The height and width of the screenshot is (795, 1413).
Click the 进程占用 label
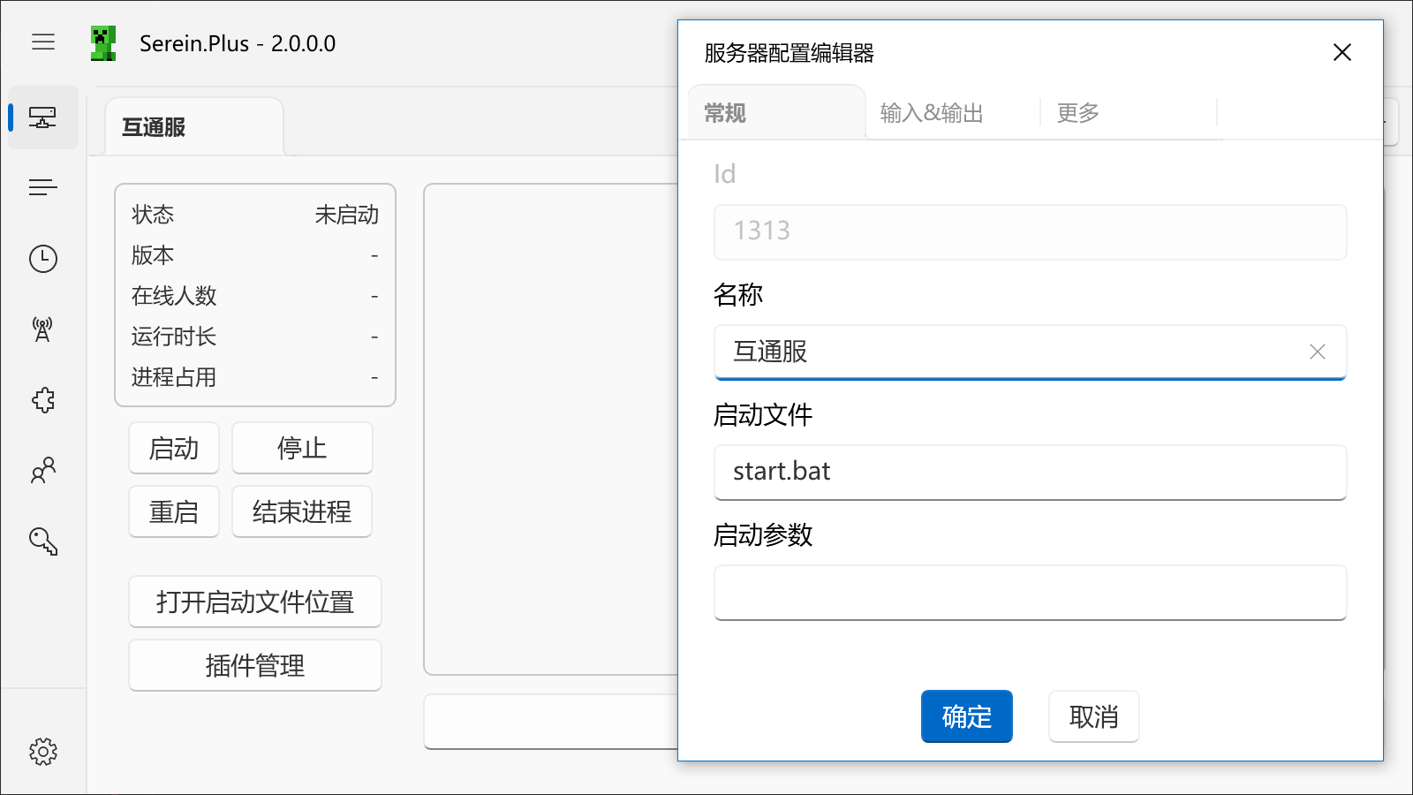point(174,377)
